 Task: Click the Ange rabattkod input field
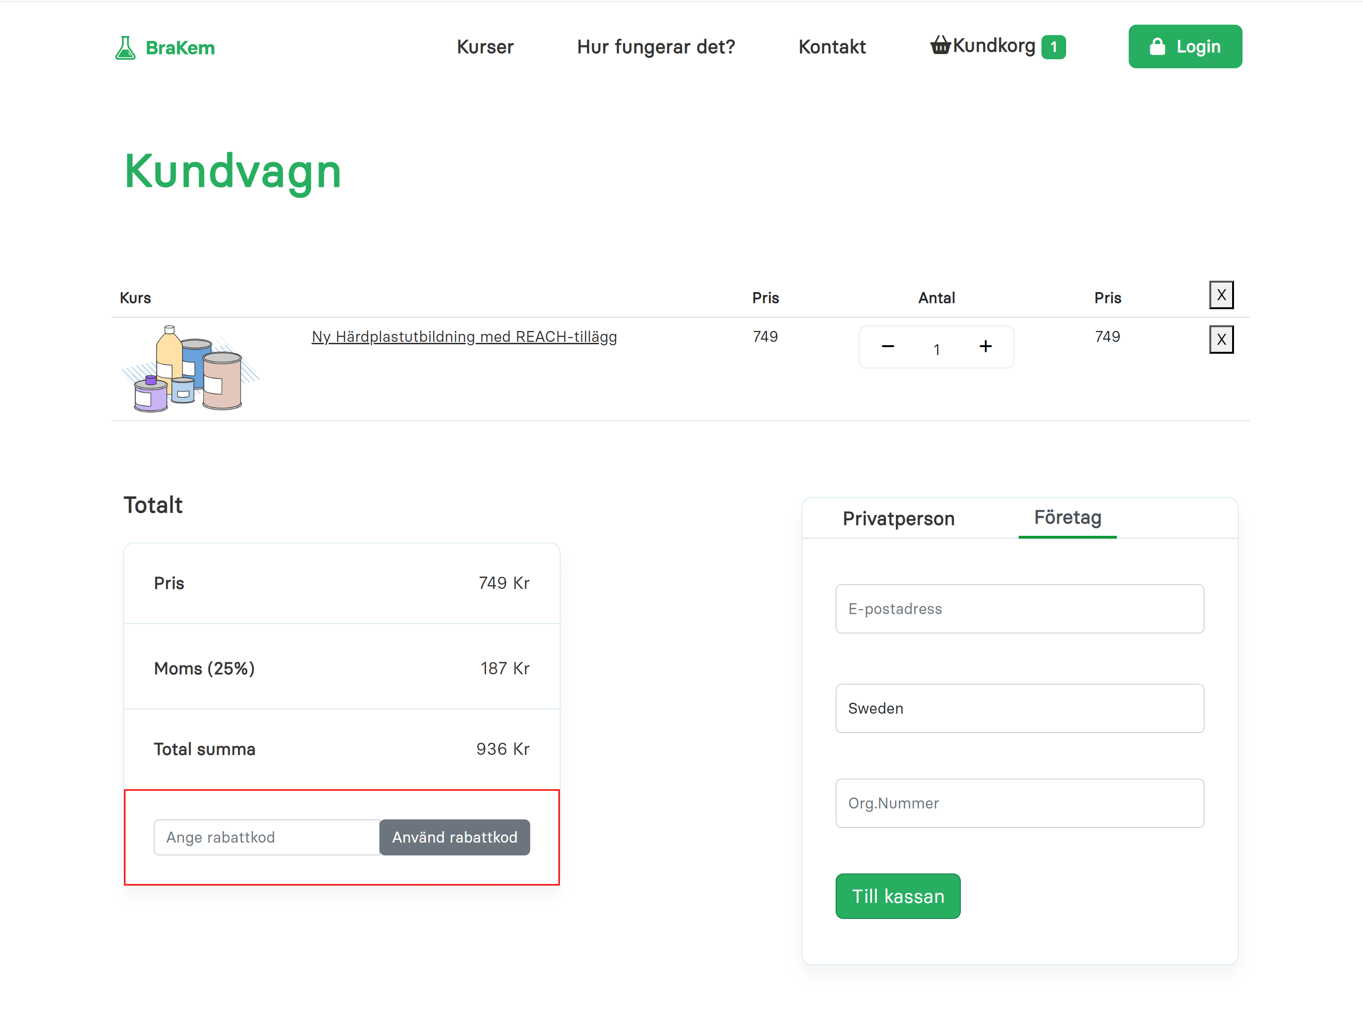click(x=267, y=837)
